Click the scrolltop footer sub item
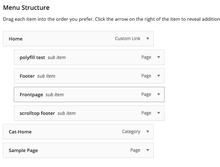220x167 pixels. click(x=37, y=113)
